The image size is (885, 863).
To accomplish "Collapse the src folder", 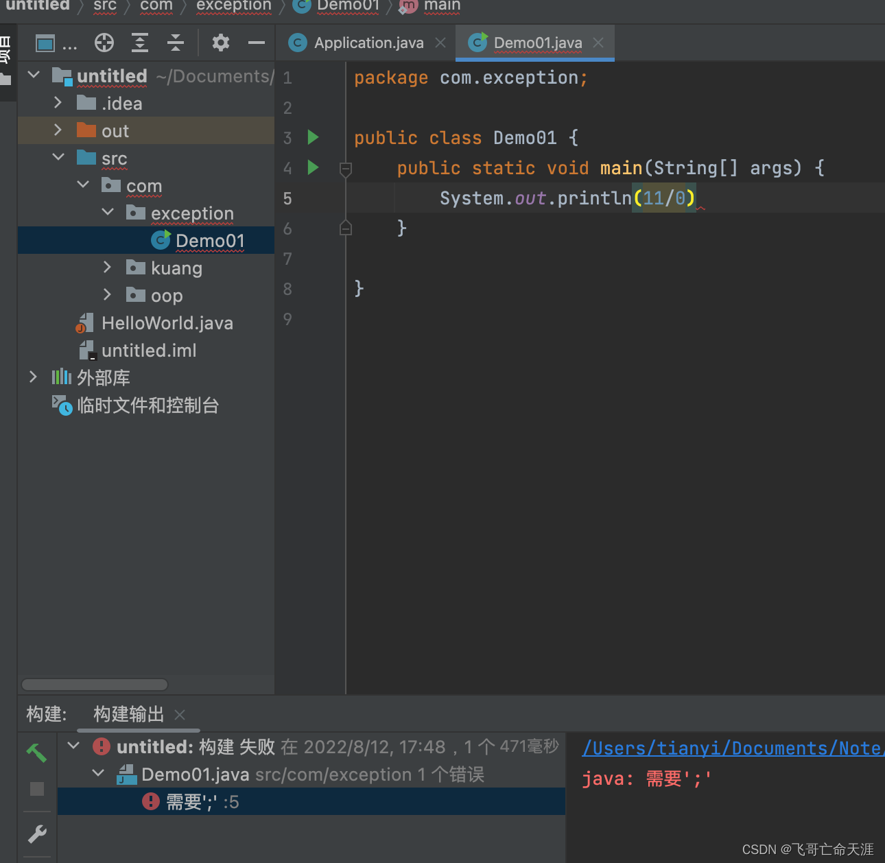I will pos(58,157).
